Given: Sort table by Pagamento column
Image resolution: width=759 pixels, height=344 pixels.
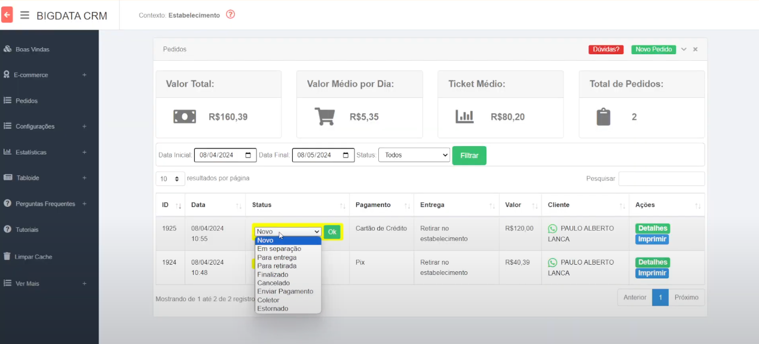Looking at the screenshot, I should click(381, 205).
